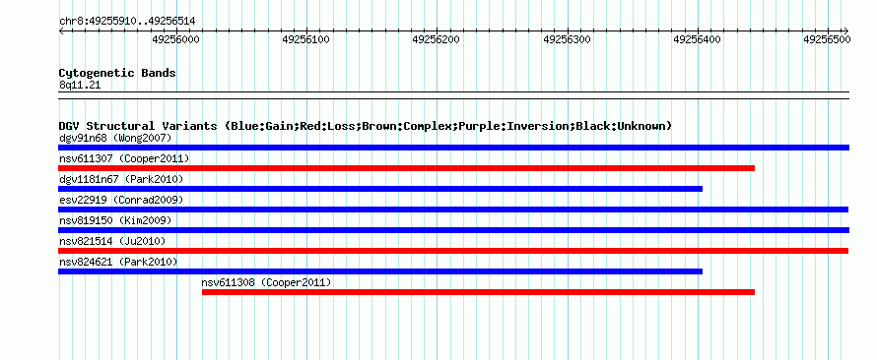
Task: Open the esv22919 (Conrad2009) label
Action: (x=121, y=200)
